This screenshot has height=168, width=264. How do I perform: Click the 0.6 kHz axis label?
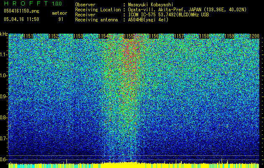[3, 160]
